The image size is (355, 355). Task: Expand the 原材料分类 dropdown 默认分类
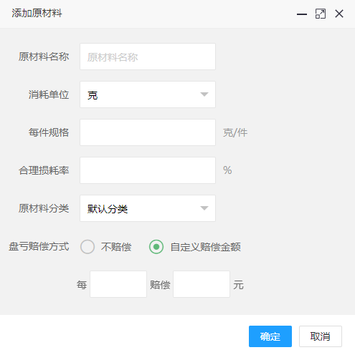(x=148, y=208)
